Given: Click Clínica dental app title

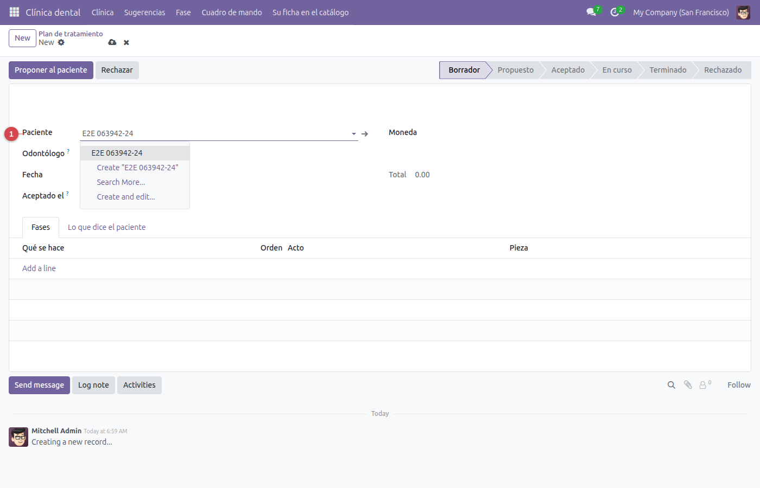Looking at the screenshot, I should pyautogui.click(x=53, y=12).
